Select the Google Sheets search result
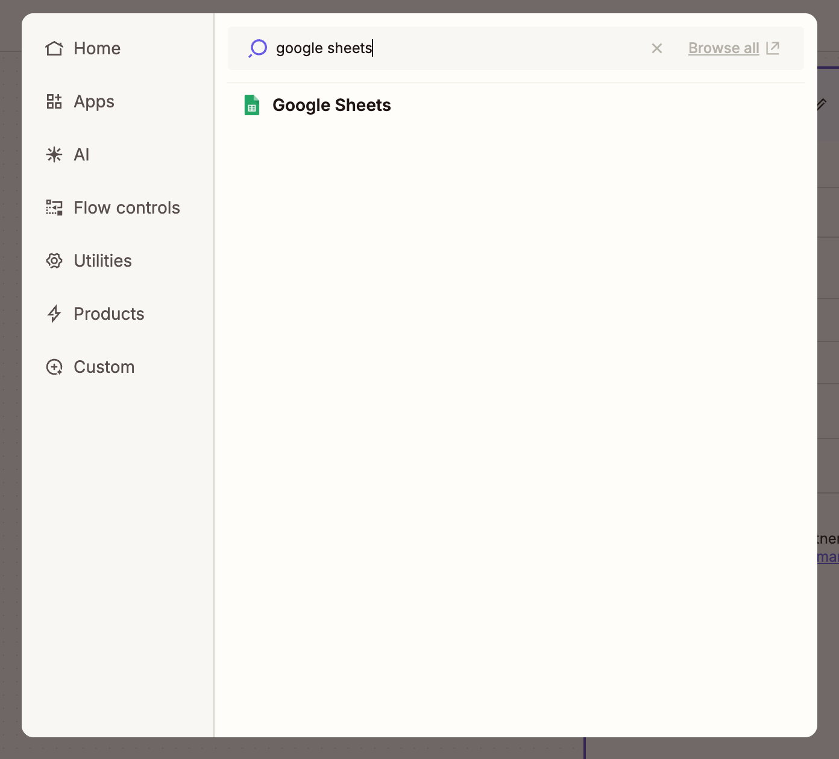The height and width of the screenshot is (759, 839). (x=515, y=105)
